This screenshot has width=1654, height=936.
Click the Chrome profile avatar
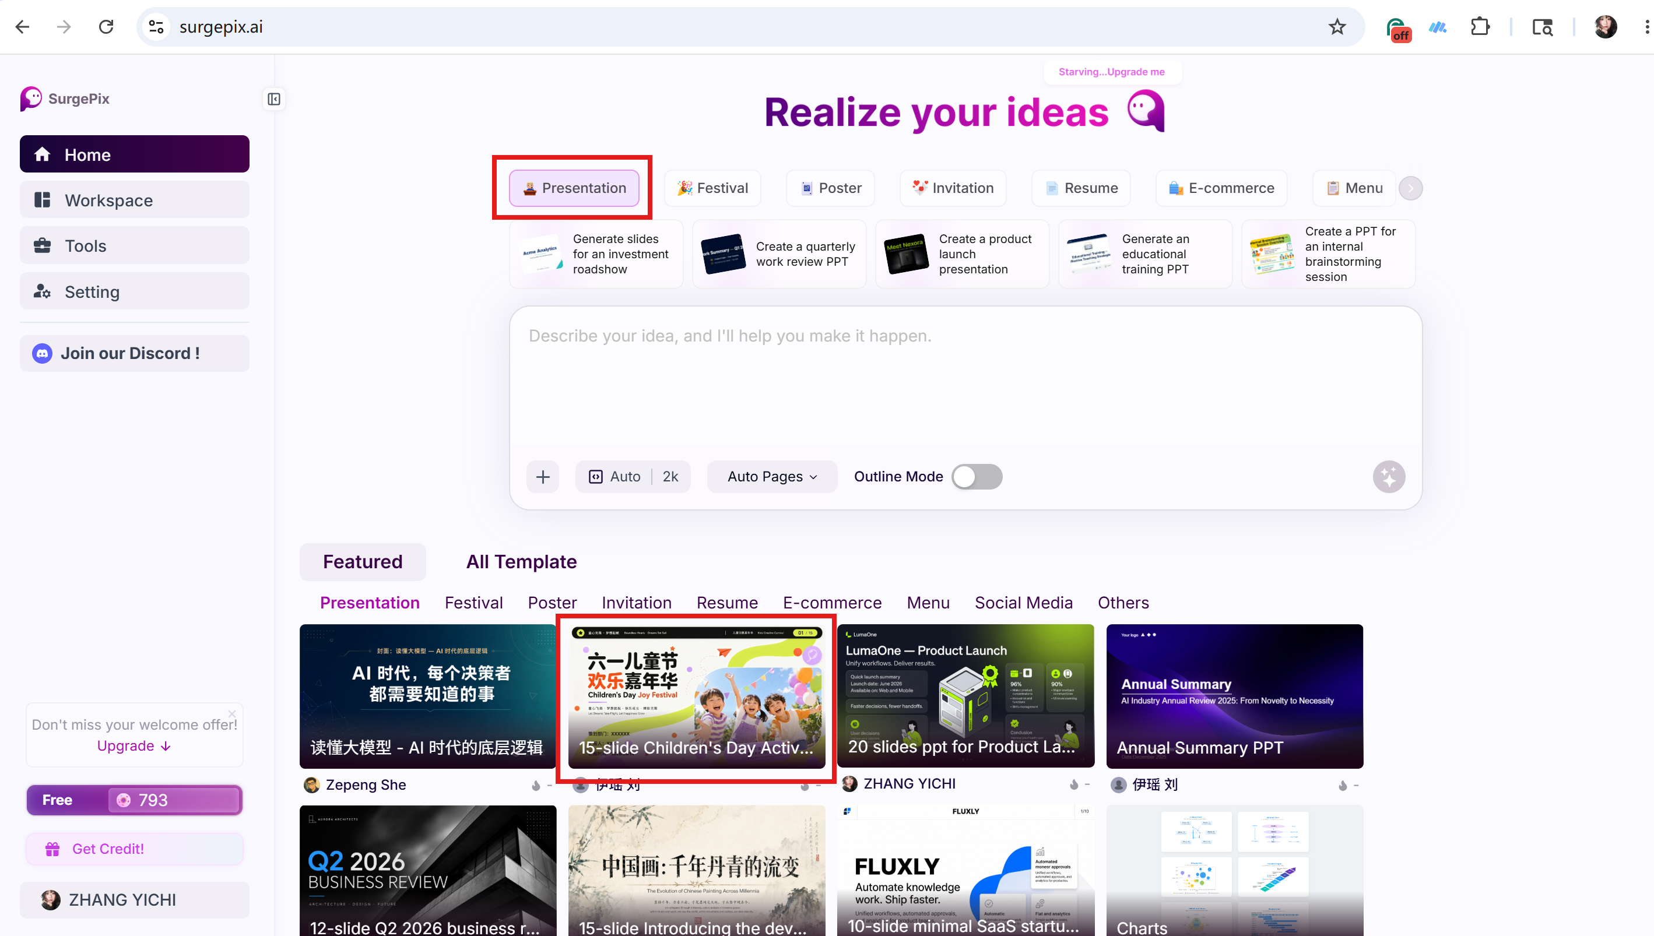pyautogui.click(x=1605, y=27)
